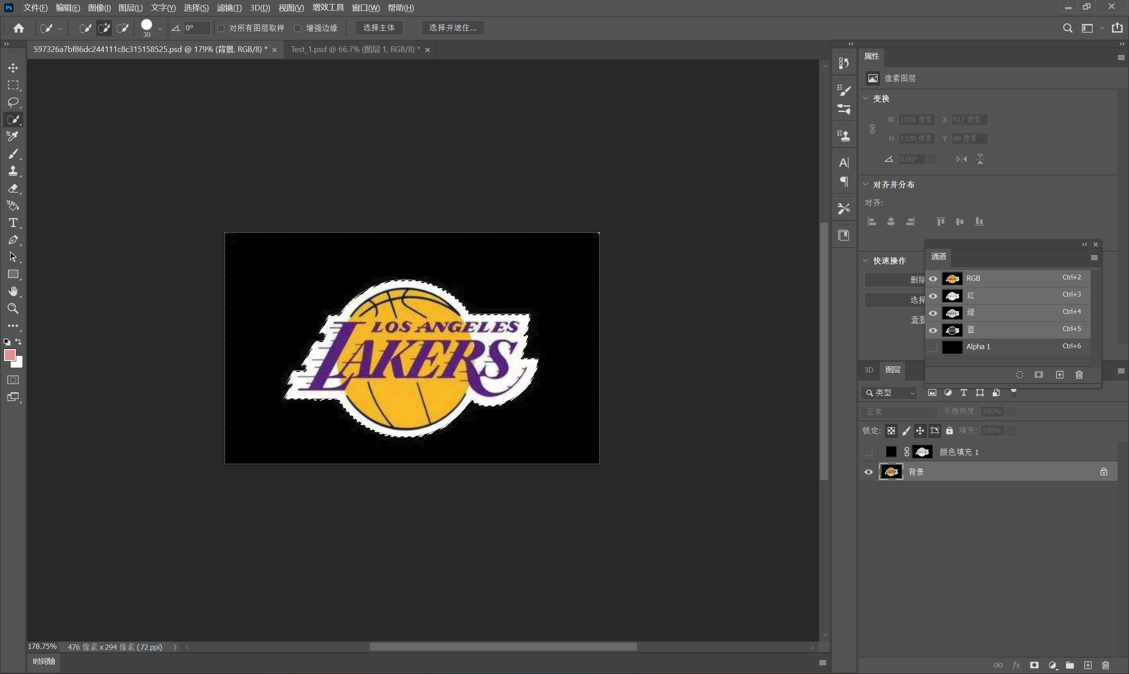Select the Hand tool
This screenshot has height=674, width=1129.
(x=13, y=291)
